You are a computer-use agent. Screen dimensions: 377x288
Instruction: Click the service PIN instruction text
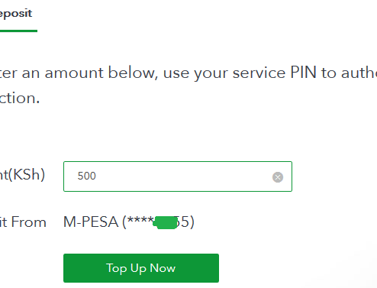point(188,86)
